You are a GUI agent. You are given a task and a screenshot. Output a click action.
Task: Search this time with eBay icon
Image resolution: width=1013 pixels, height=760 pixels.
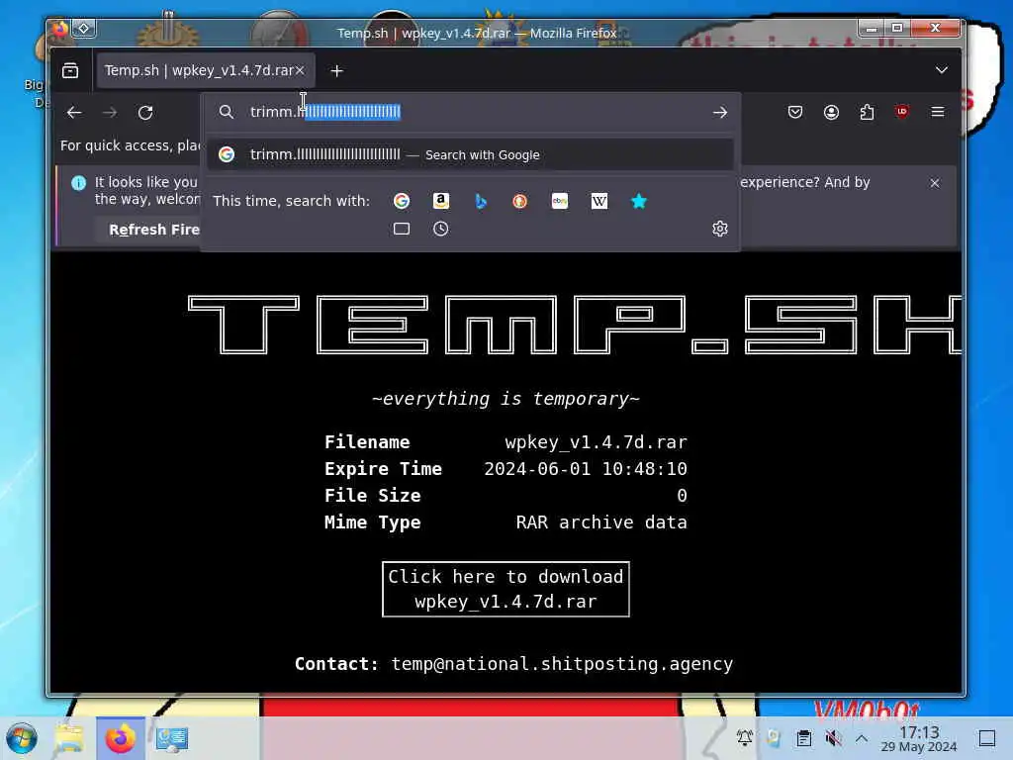(560, 201)
